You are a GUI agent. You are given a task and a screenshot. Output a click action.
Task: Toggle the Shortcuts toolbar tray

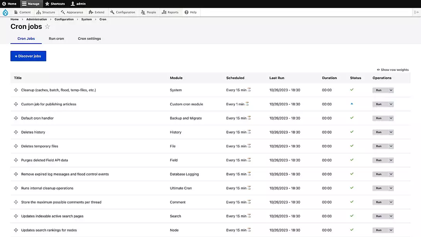pos(55,4)
